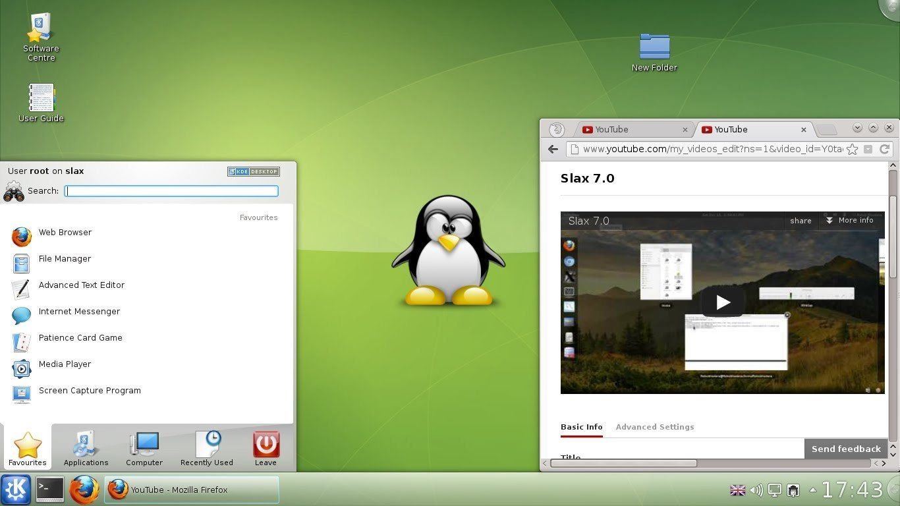Click share on the video player
The image size is (900, 506).
(801, 221)
